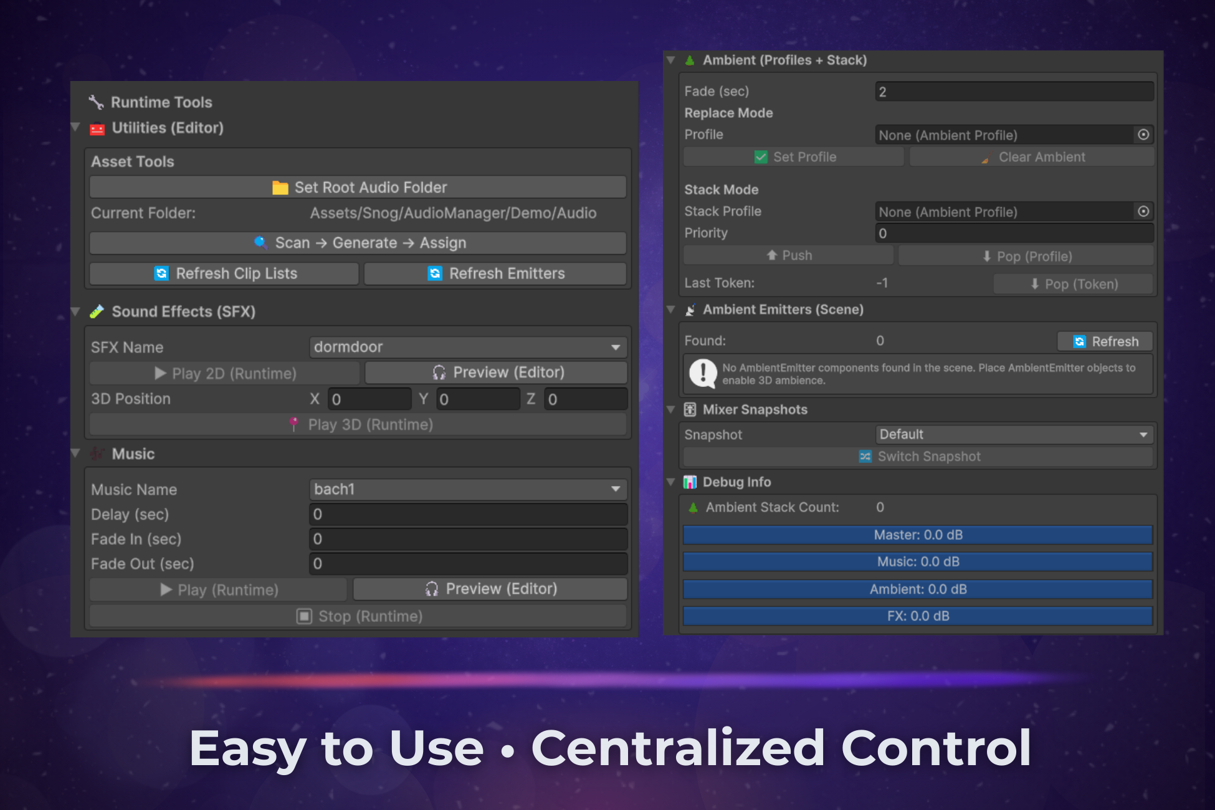Click the Scan Generate Assign button
Viewport: 1215px width, 810px height.
358,243
